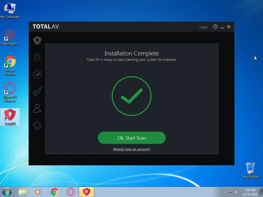The height and width of the screenshot is (197, 263).
Task: Launch Opera GX from the taskbar
Action: [71, 192]
